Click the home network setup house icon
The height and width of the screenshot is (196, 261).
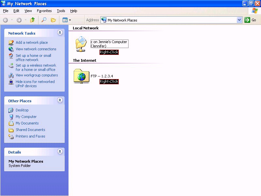(11, 56)
